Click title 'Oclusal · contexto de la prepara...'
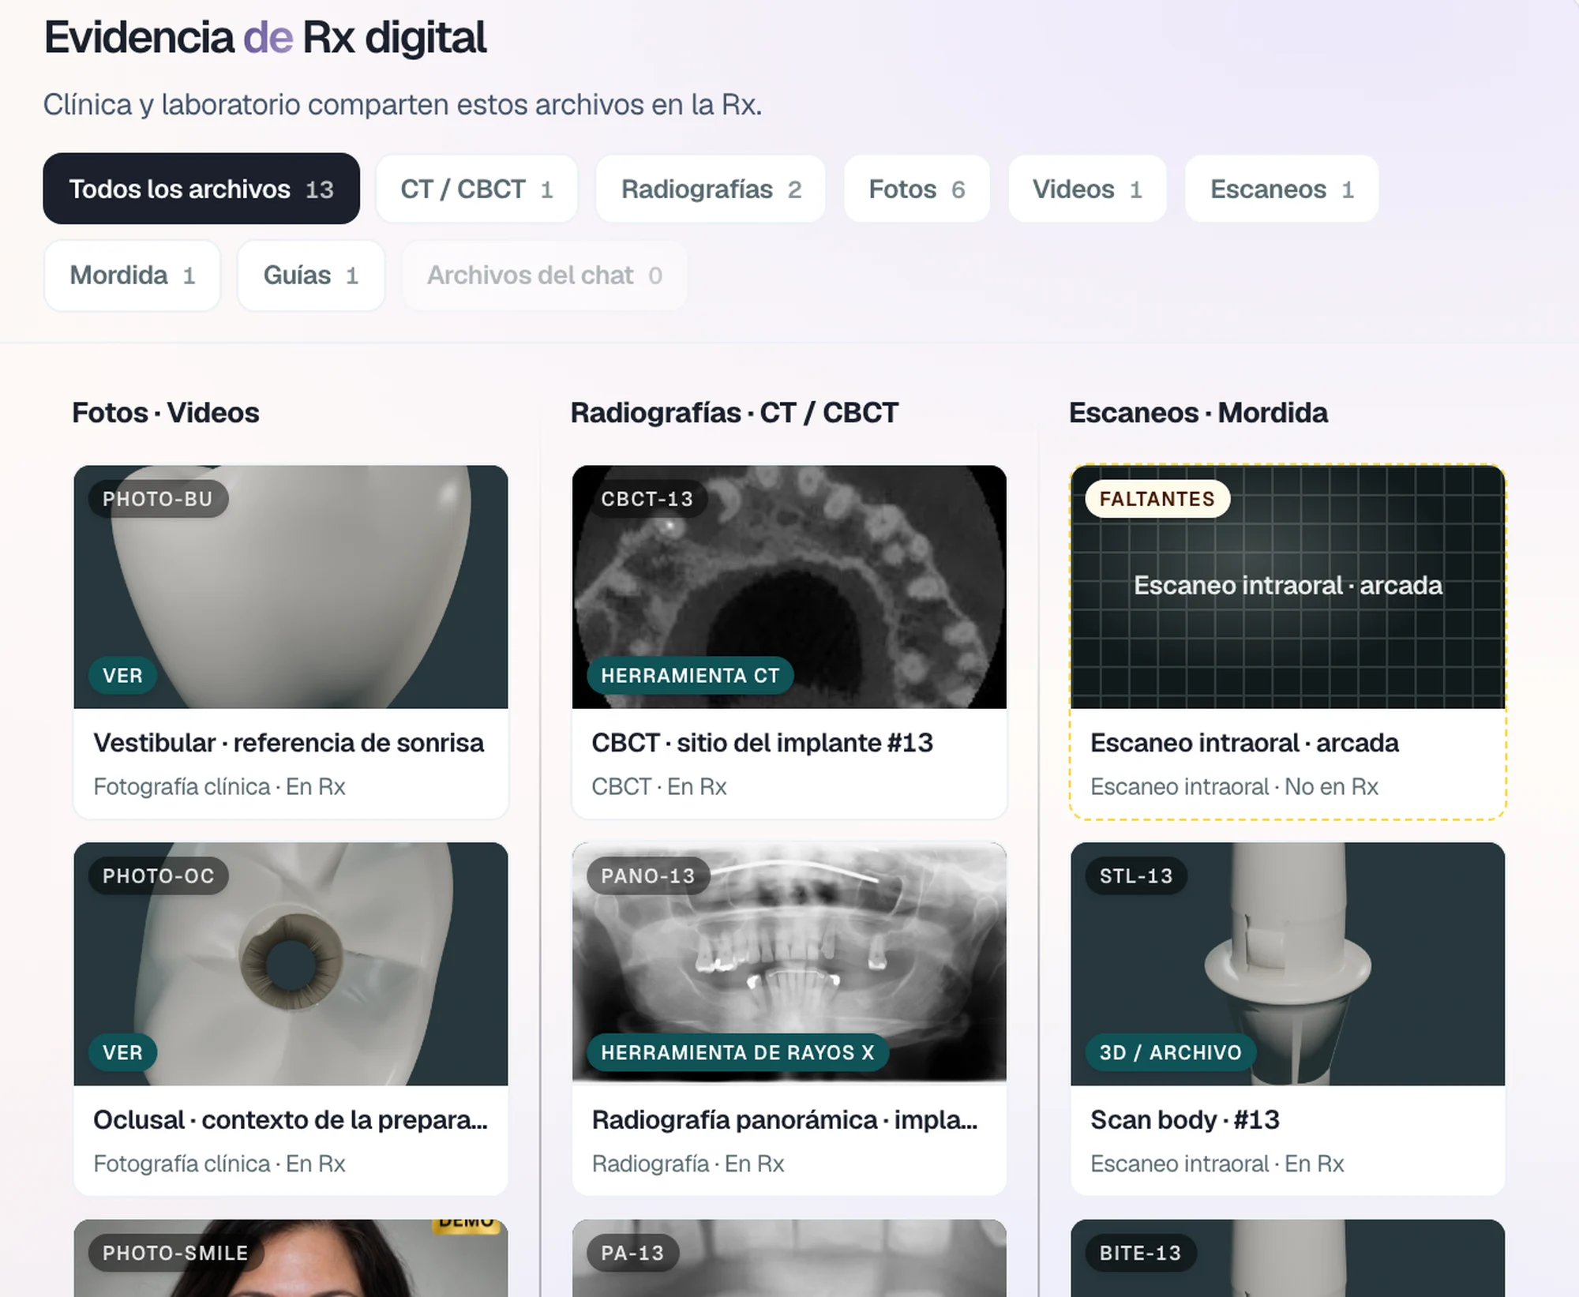The width and height of the screenshot is (1579, 1297). coord(291,1120)
